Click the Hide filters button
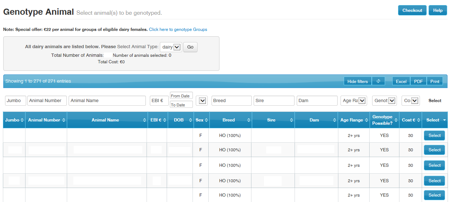 (357, 81)
